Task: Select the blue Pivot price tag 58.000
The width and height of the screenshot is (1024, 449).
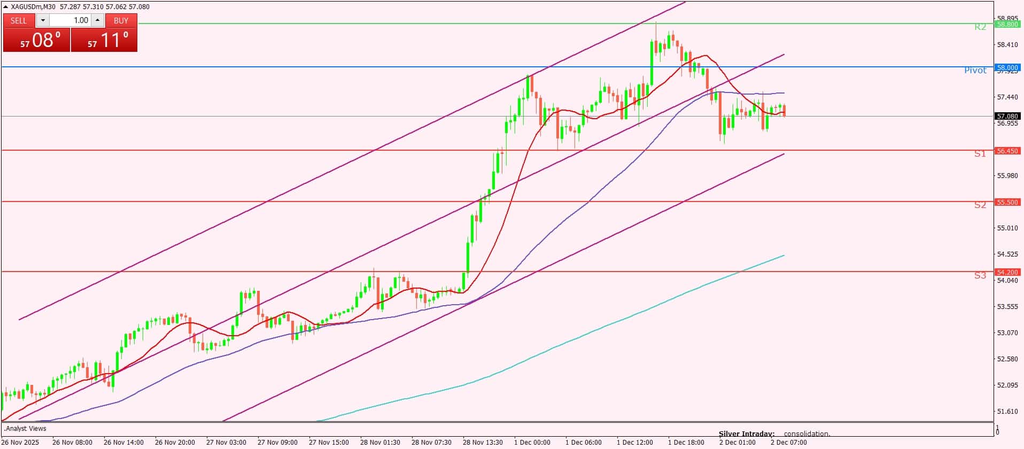Action: click(x=1007, y=67)
